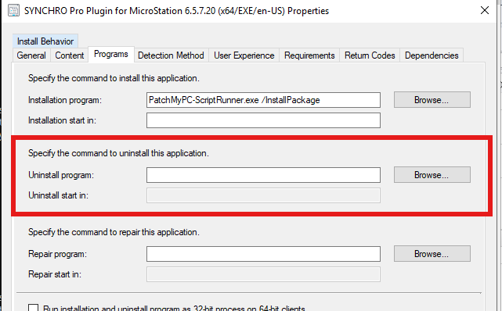Click 'Specify the command to repair this application.' text
This screenshot has height=311, width=502.
click(114, 232)
